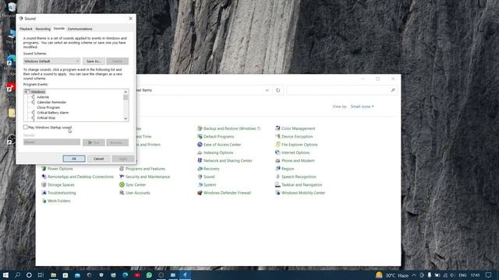Screen dimensions: 499x280
Task: Confirm the Sound dialog with OK
Action: [74, 159]
